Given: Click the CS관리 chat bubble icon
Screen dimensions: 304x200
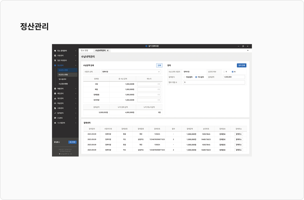Looking at the screenshot, I should [x=55, y=118].
